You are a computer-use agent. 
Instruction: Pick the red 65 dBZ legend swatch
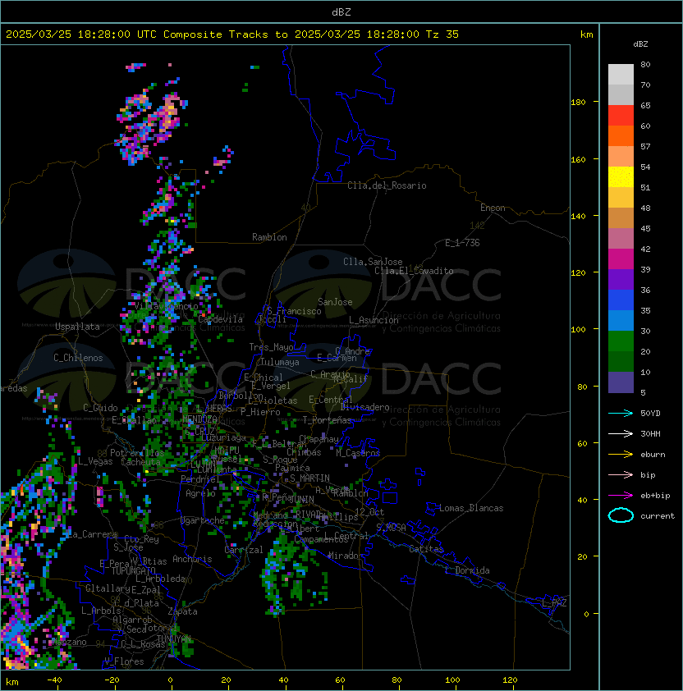point(621,115)
